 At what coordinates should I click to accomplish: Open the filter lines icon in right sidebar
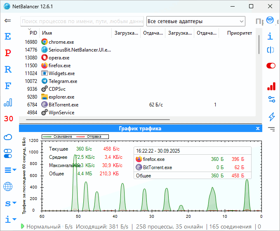coord(271,129)
